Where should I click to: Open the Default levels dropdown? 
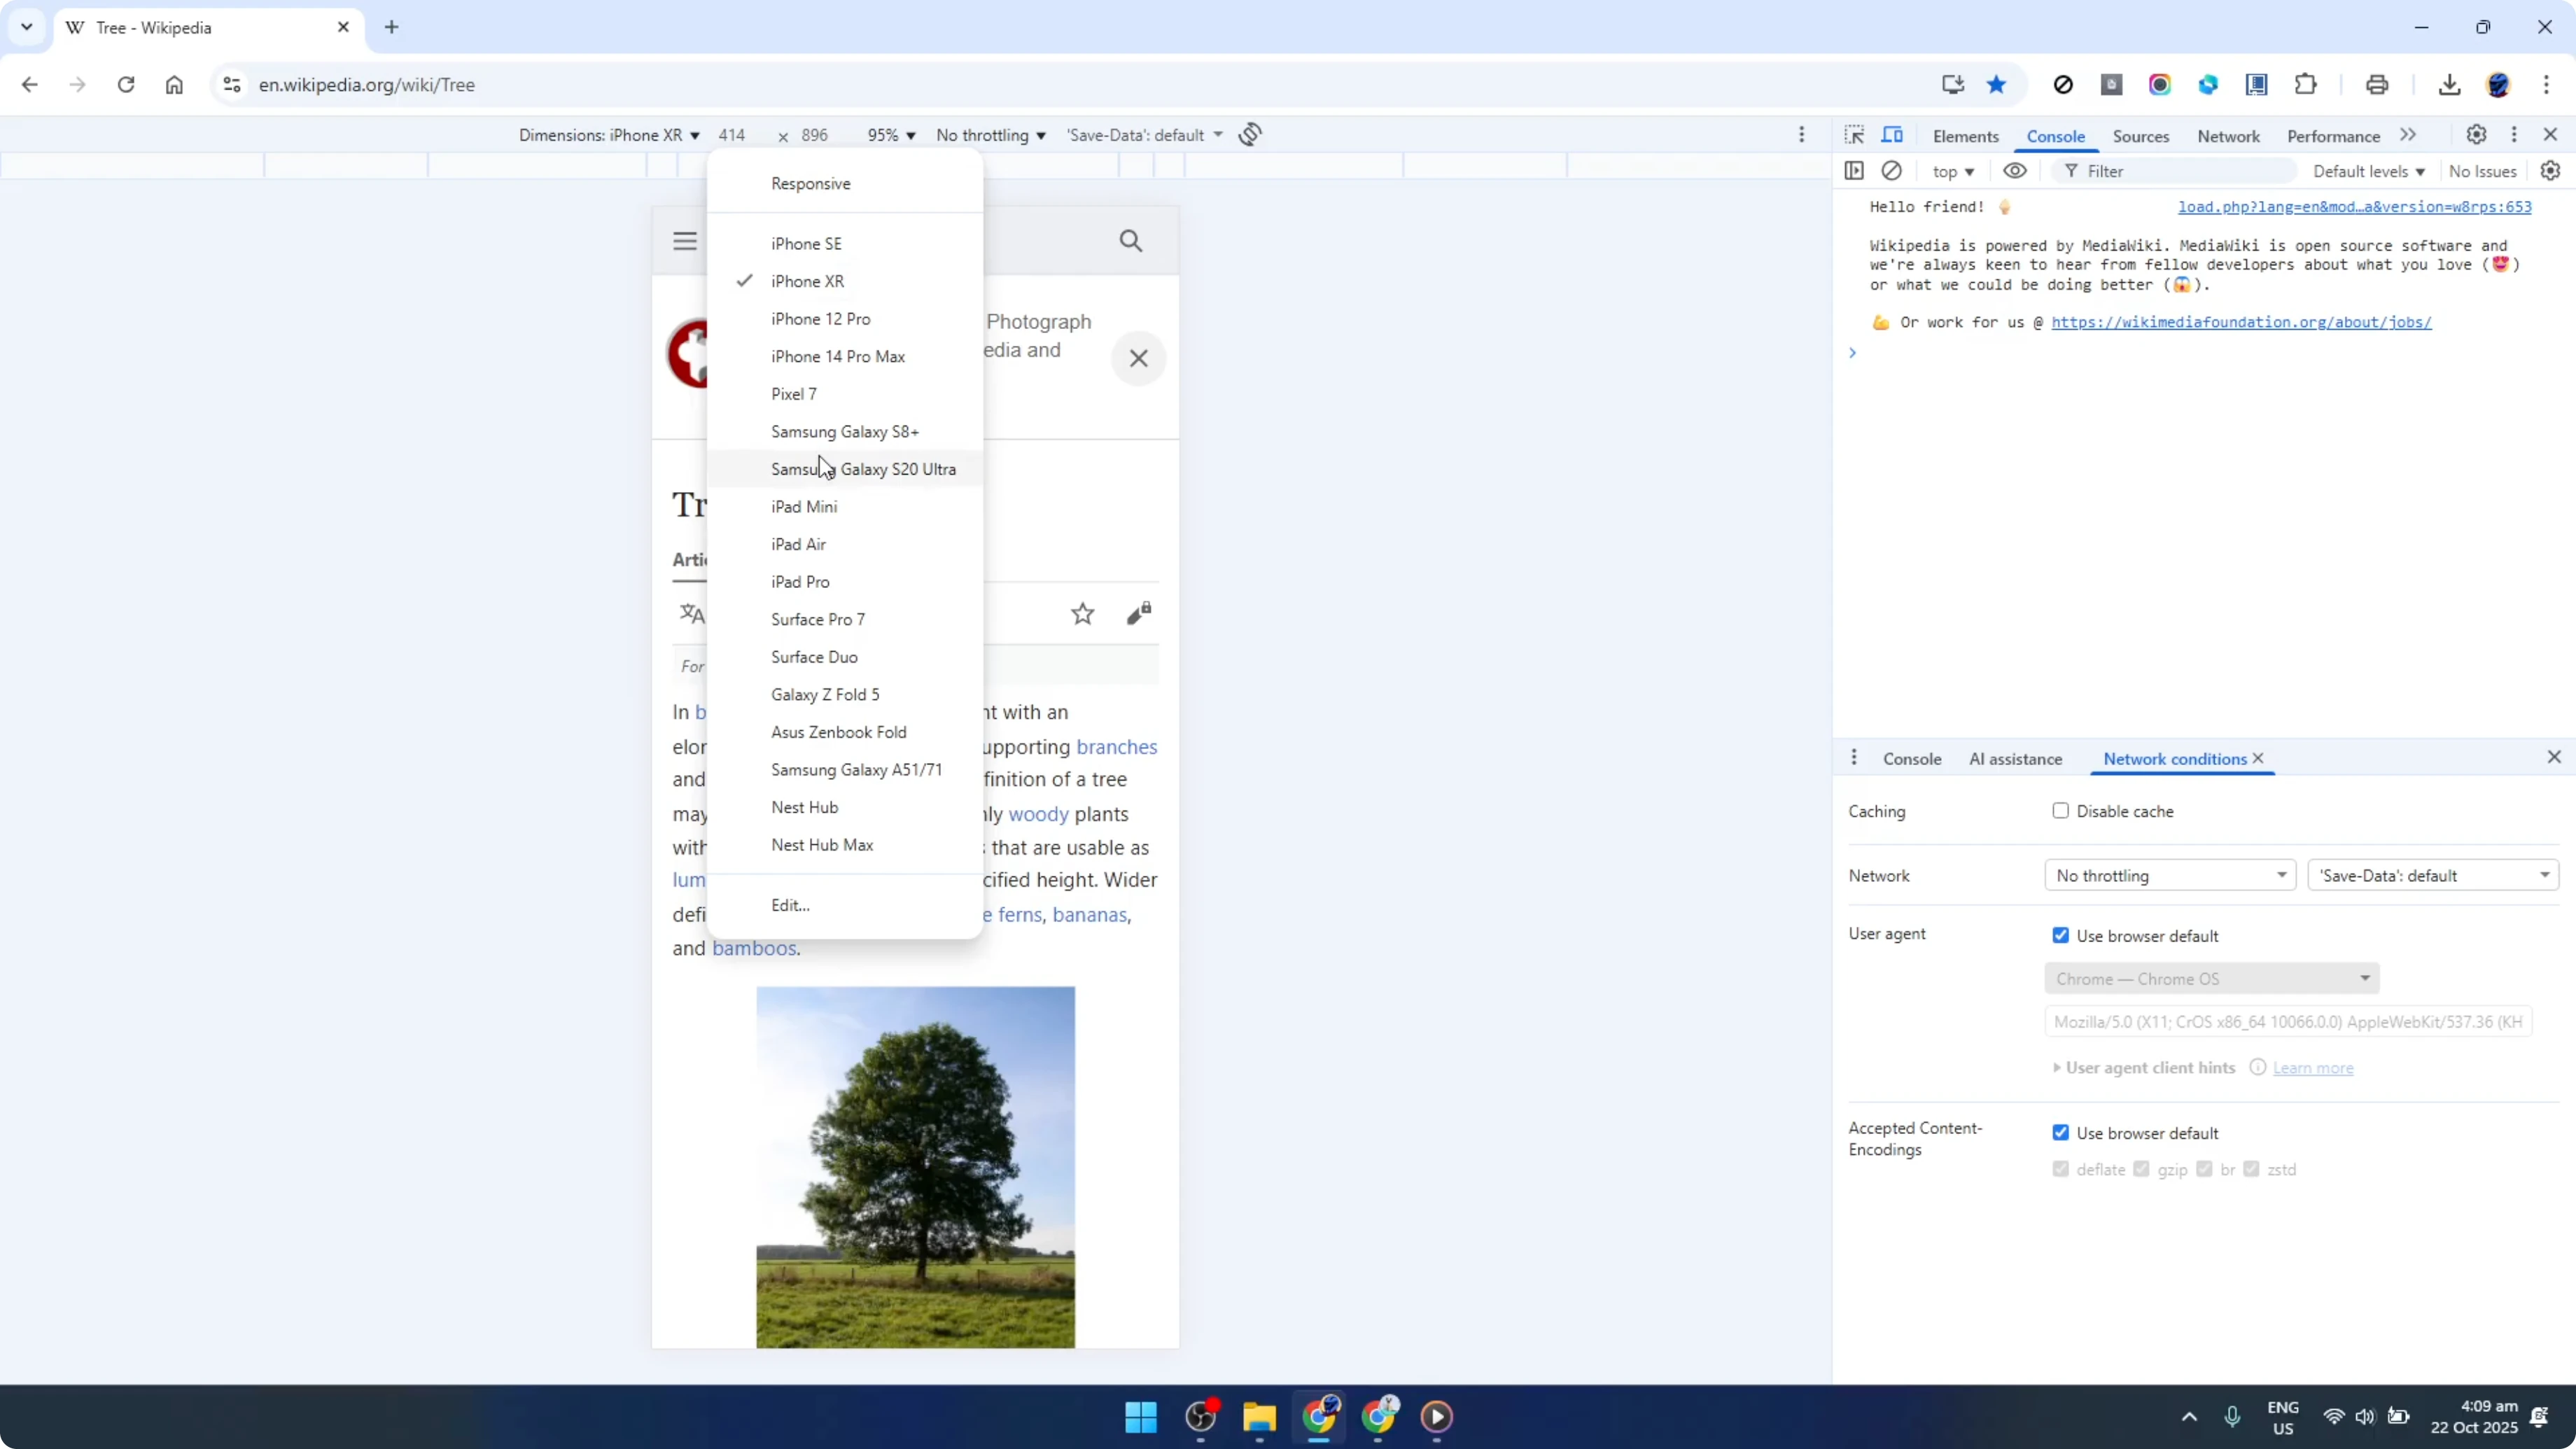pyautogui.click(x=2369, y=170)
